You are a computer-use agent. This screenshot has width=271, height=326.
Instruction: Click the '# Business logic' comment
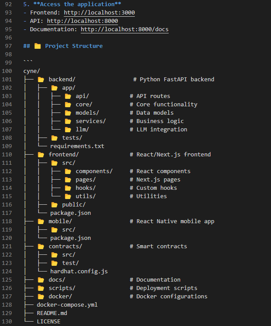point(157,121)
